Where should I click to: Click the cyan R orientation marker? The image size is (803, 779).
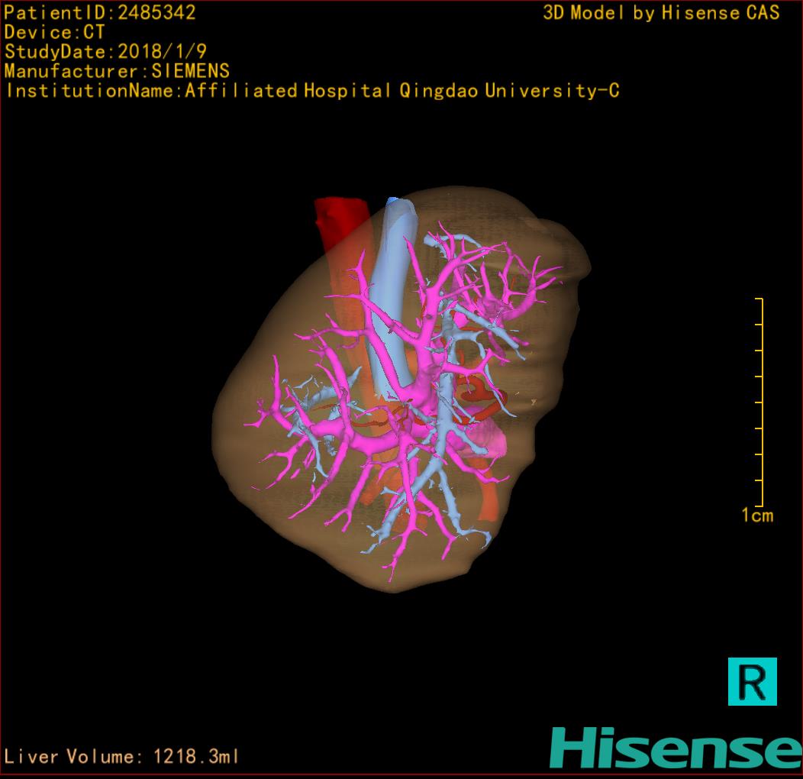click(753, 681)
